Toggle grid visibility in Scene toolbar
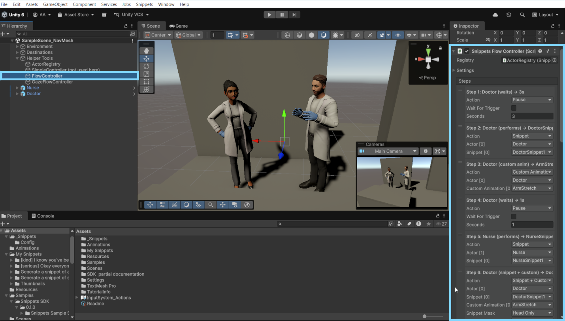 click(x=230, y=35)
